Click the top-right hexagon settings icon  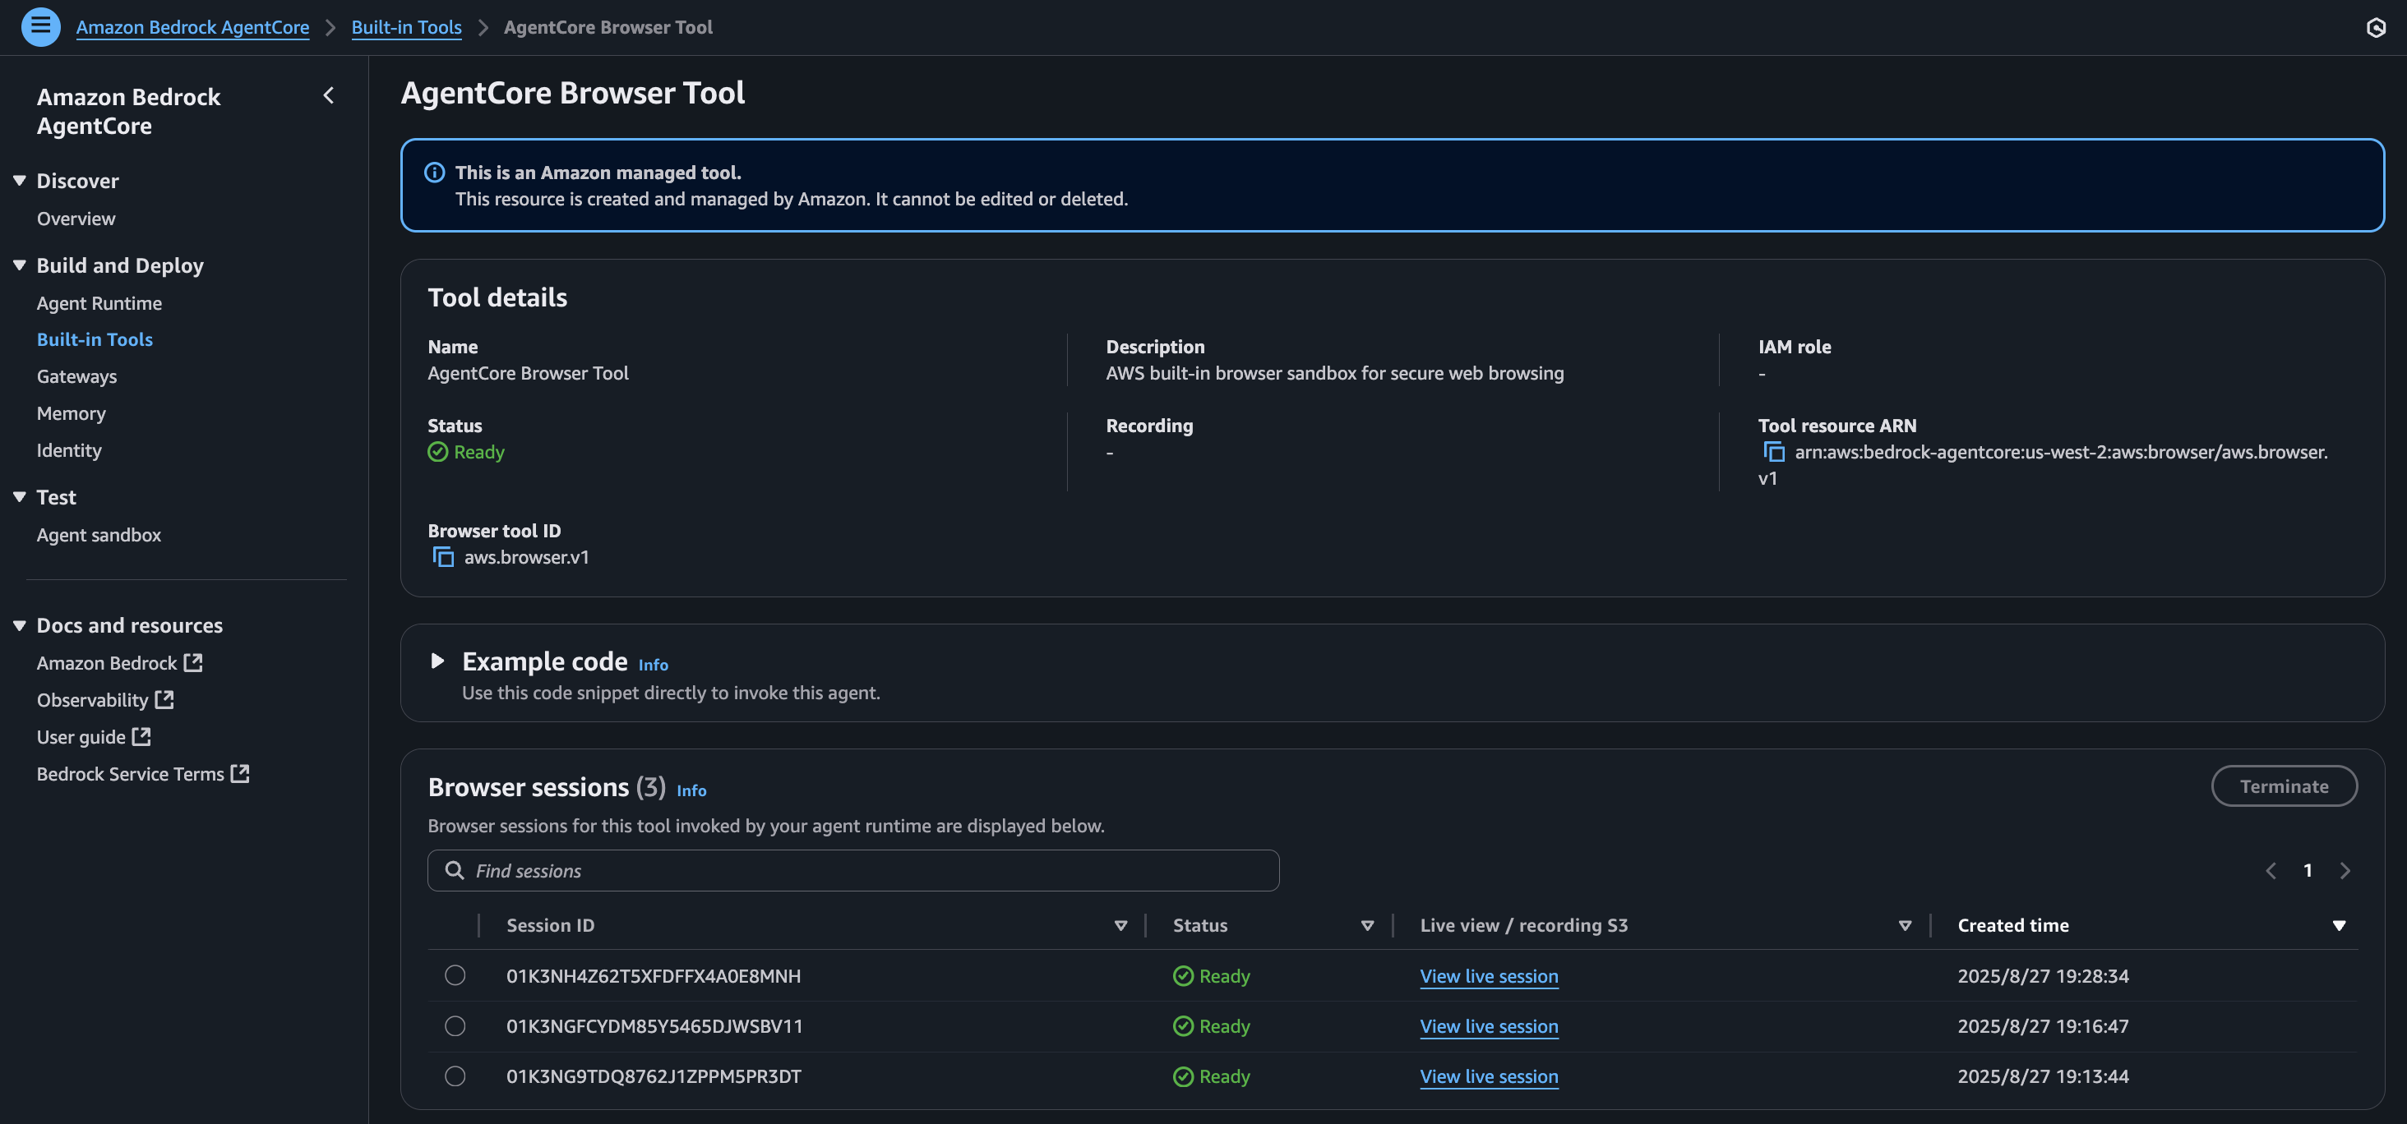click(x=2375, y=27)
